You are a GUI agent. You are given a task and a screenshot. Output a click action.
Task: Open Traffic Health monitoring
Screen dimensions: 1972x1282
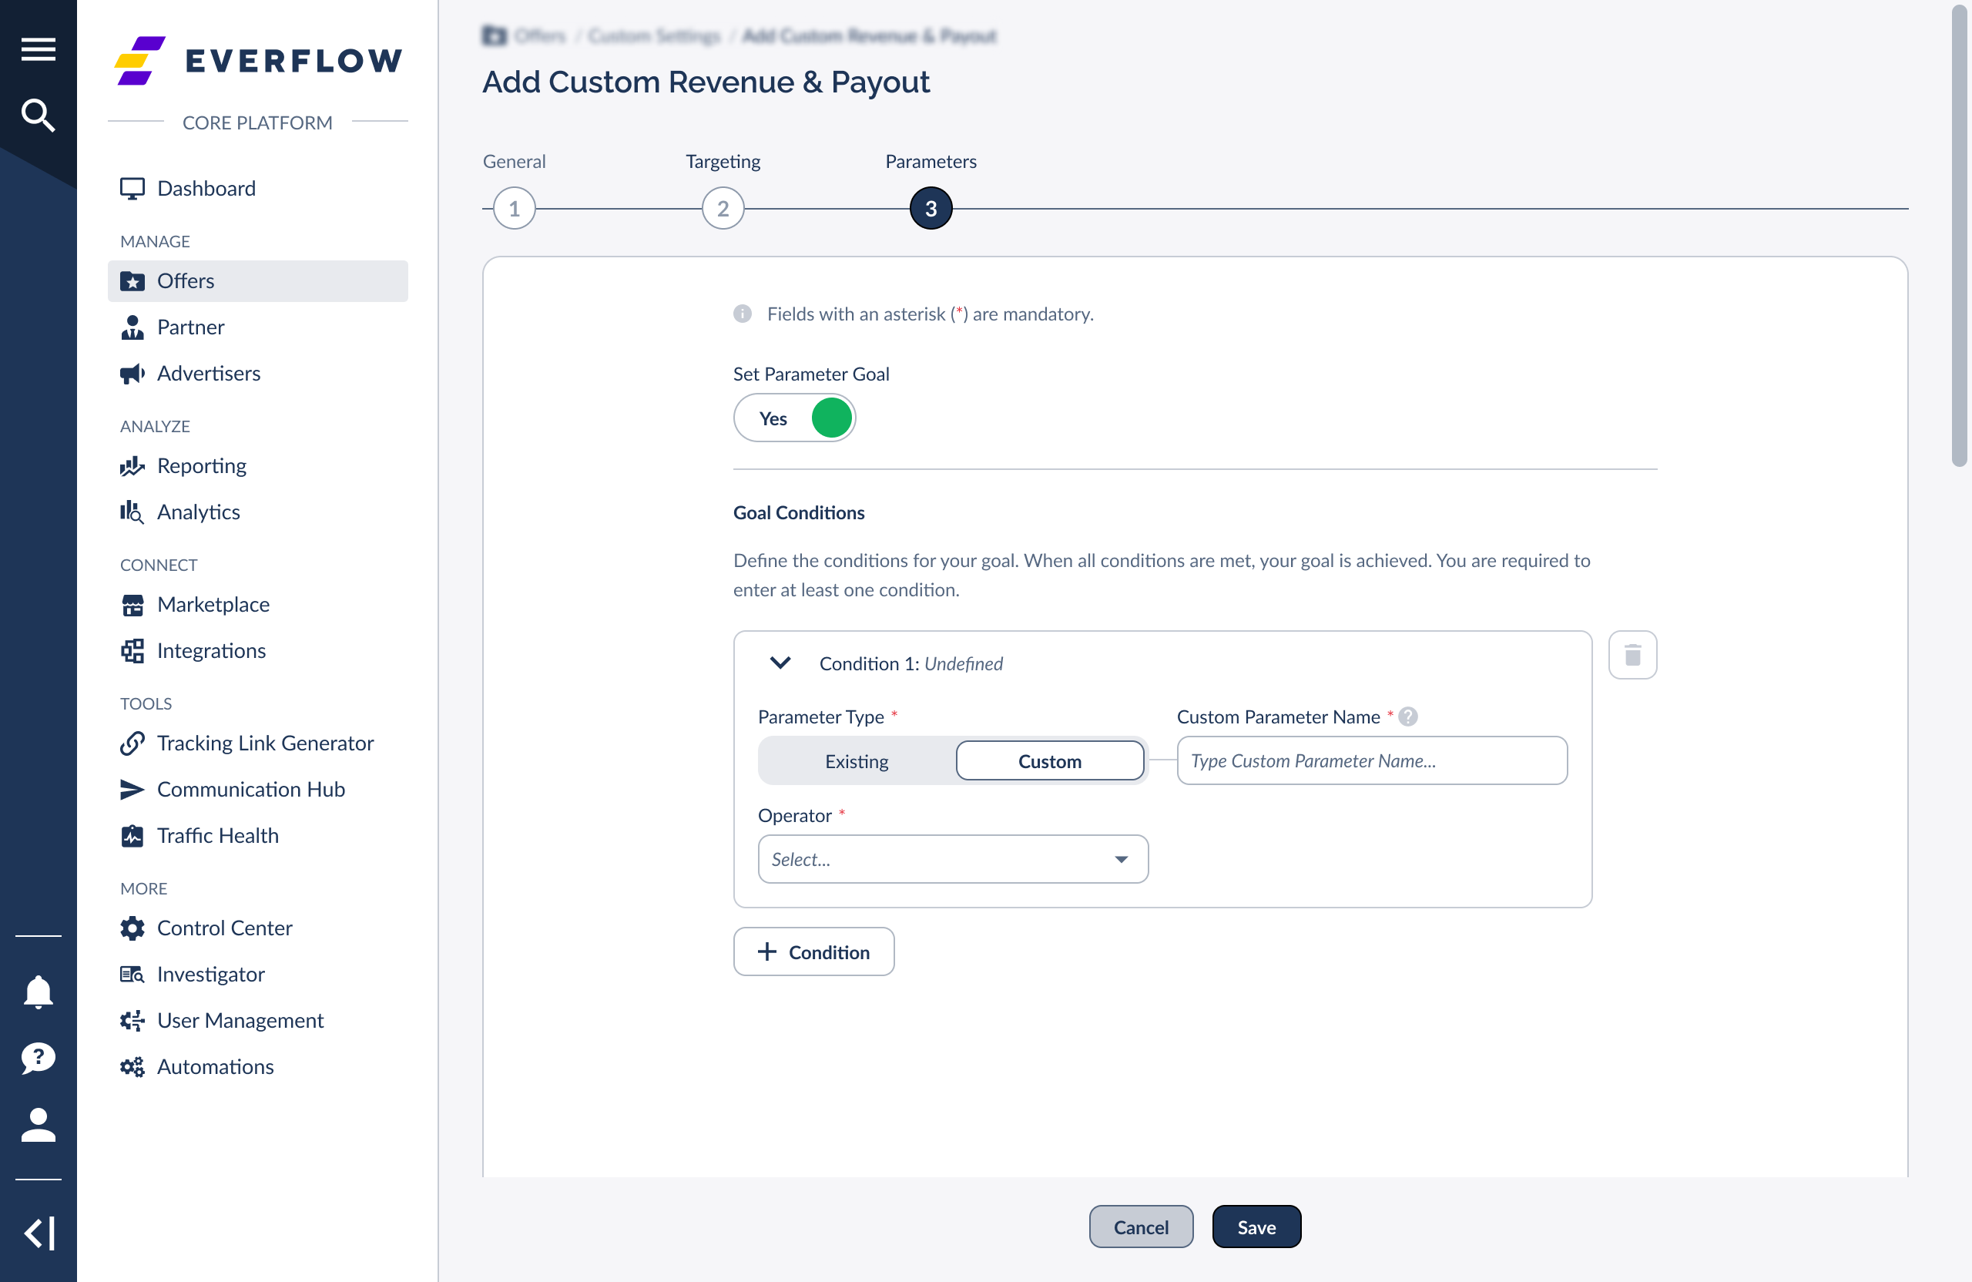(x=218, y=835)
